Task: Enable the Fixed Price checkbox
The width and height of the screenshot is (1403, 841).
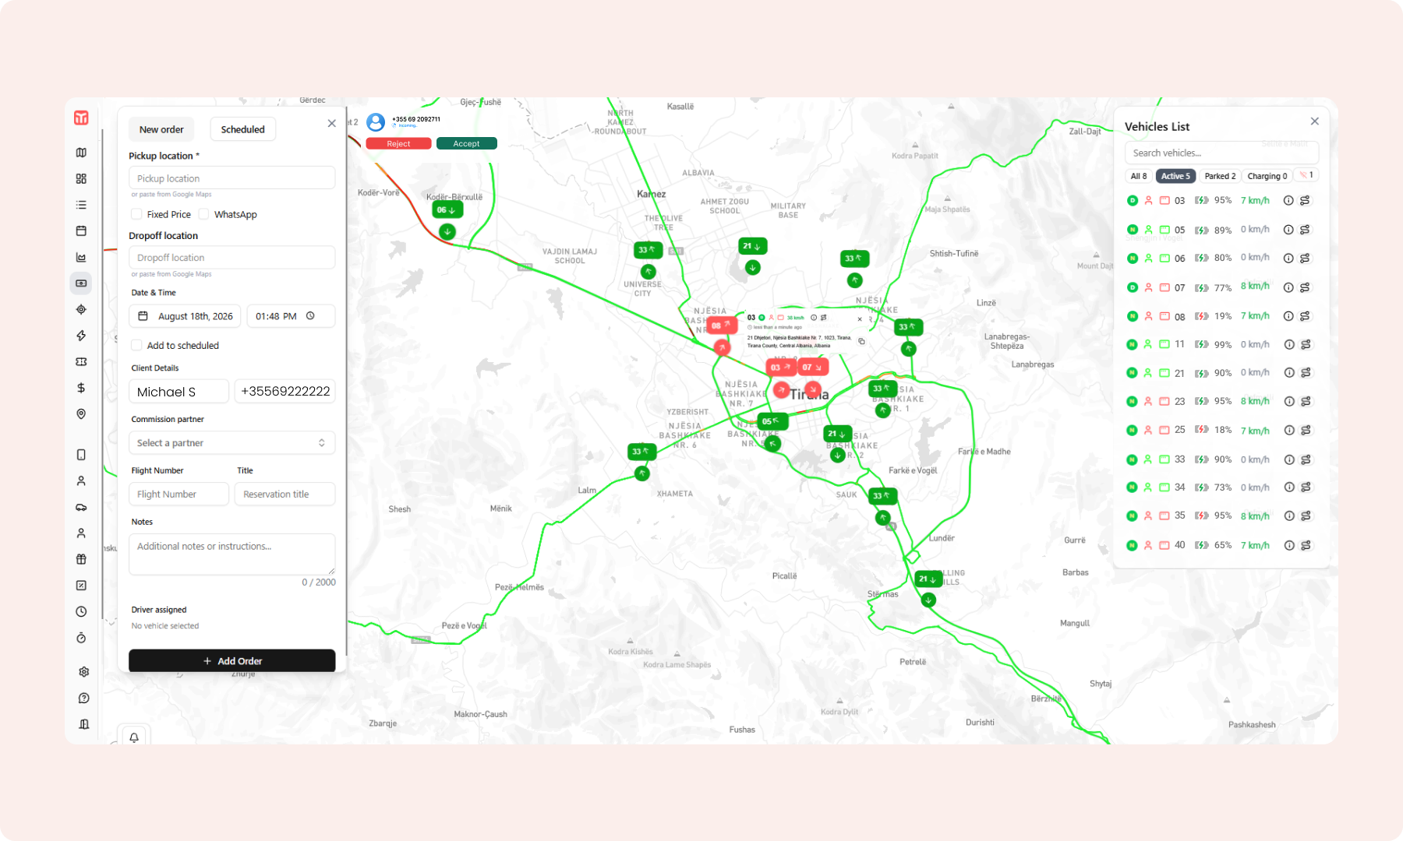Action: click(136, 214)
